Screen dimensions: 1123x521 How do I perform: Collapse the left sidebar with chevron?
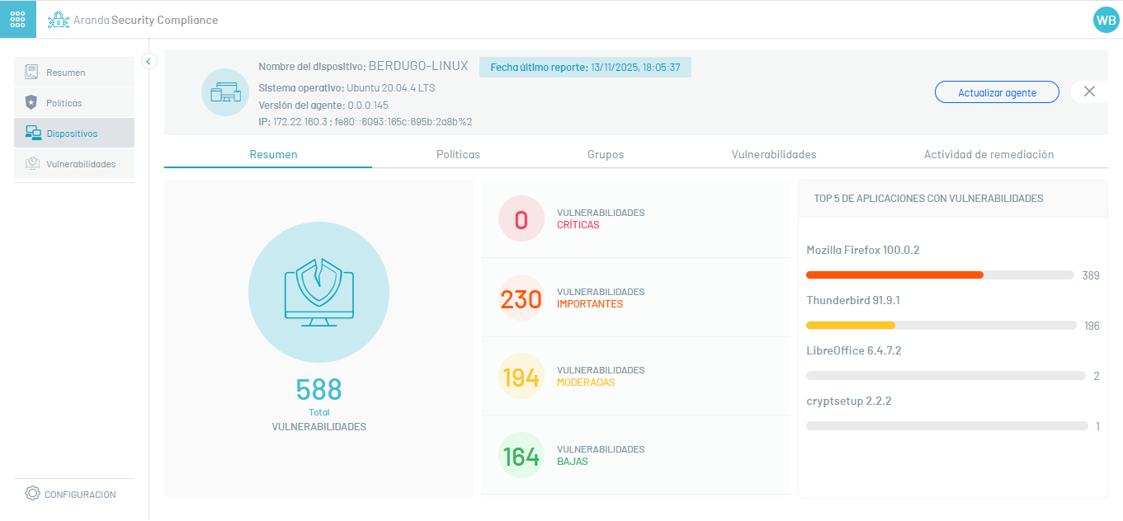[149, 61]
